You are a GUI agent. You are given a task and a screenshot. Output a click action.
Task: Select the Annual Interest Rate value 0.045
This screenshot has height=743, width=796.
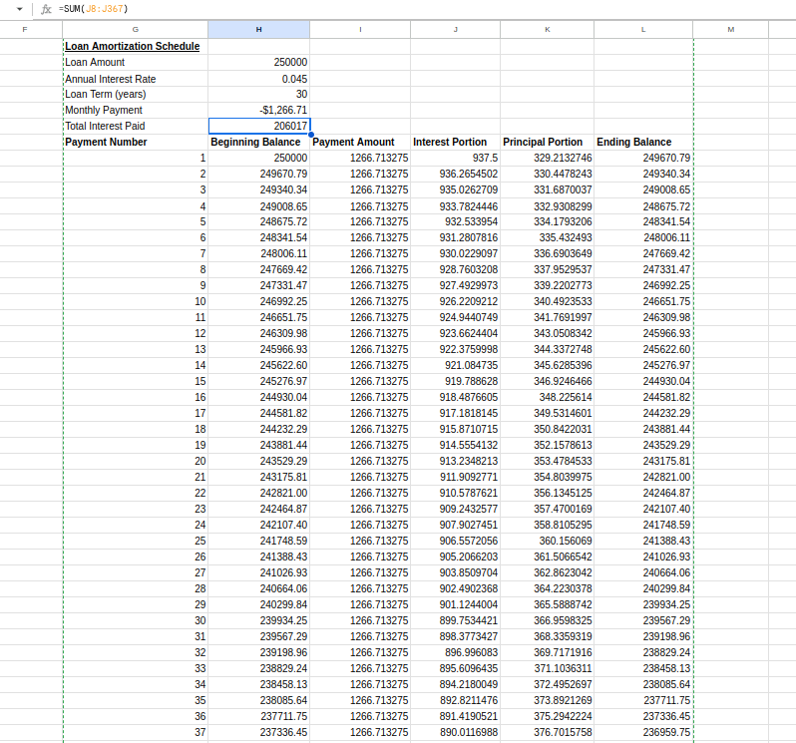pyautogui.click(x=259, y=78)
